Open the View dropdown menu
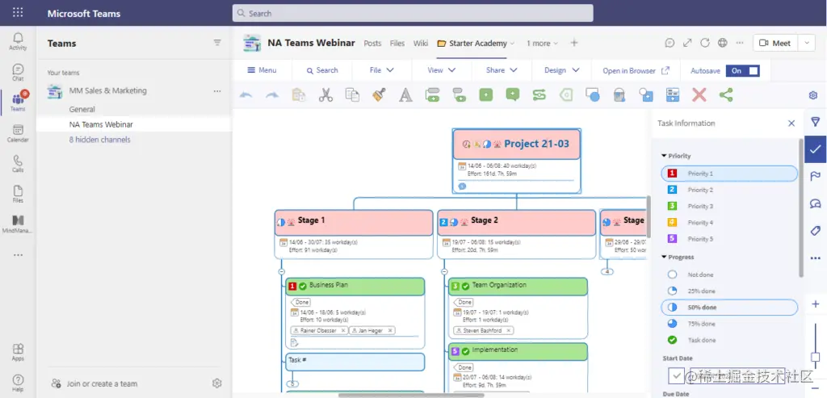 [442, 70]
